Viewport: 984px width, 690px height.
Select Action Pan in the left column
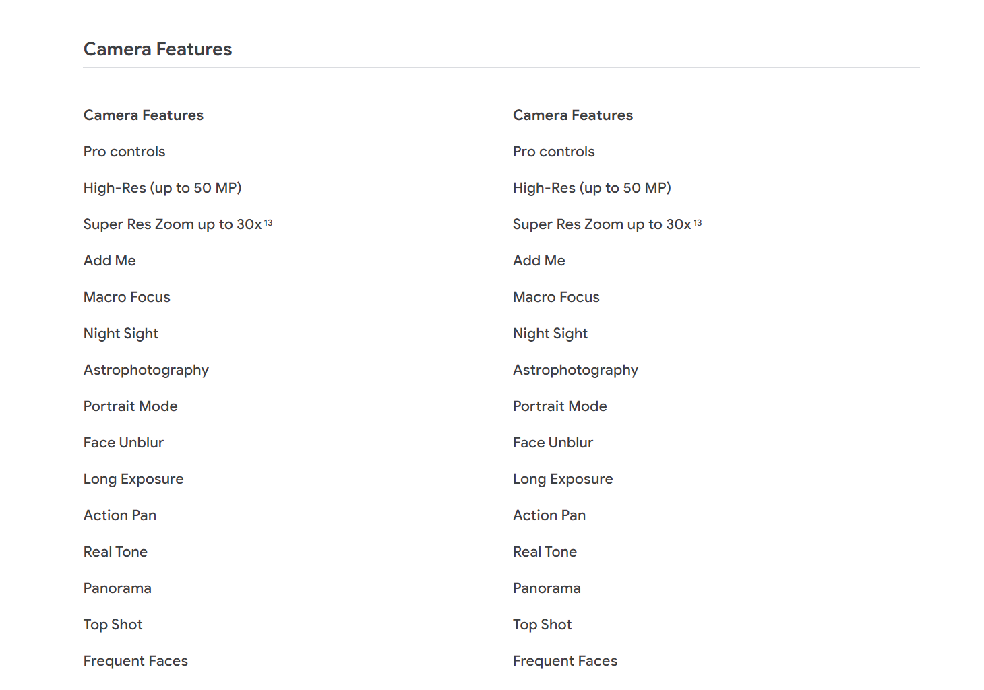120,515
